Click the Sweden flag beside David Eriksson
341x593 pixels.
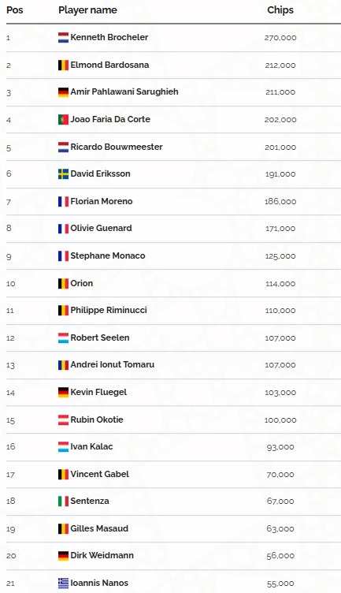coord(64,174)
